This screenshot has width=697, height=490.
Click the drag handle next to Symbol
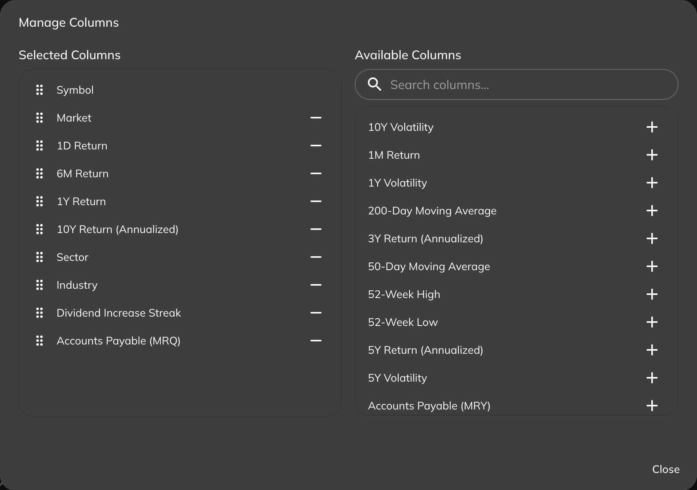coord(39,90)
